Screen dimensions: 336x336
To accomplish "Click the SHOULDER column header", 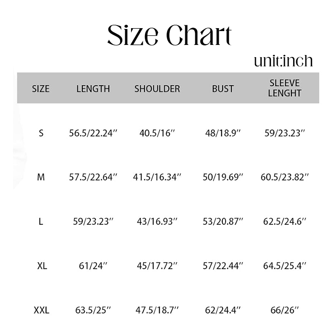I will (157, 89).
